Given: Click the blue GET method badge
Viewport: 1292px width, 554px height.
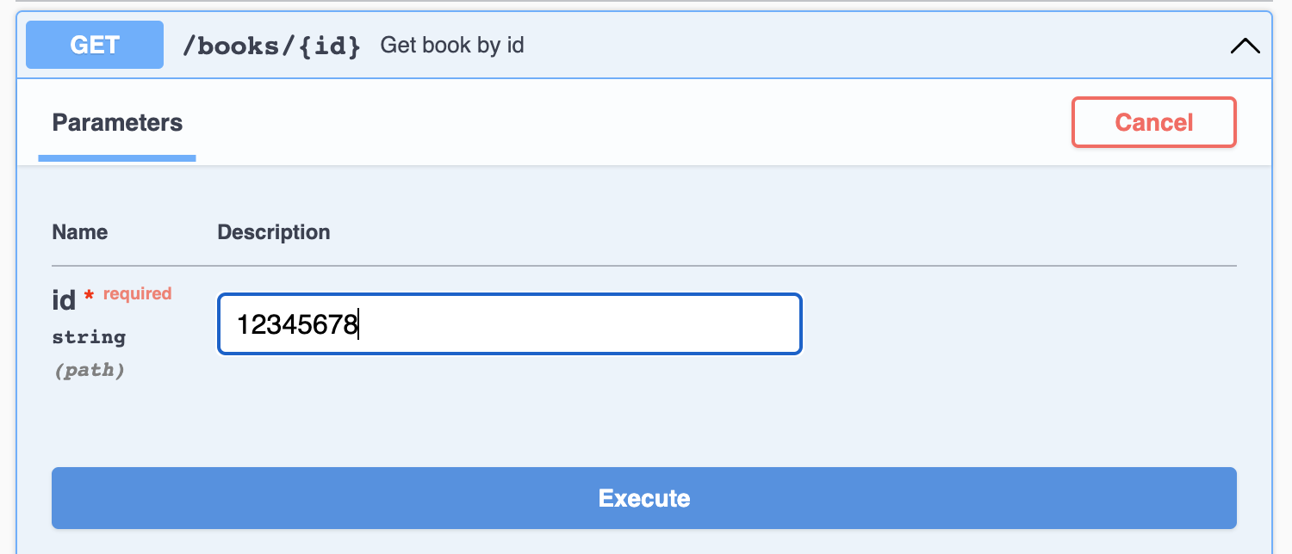Looking at the screenshot, I should pos(95,45).
